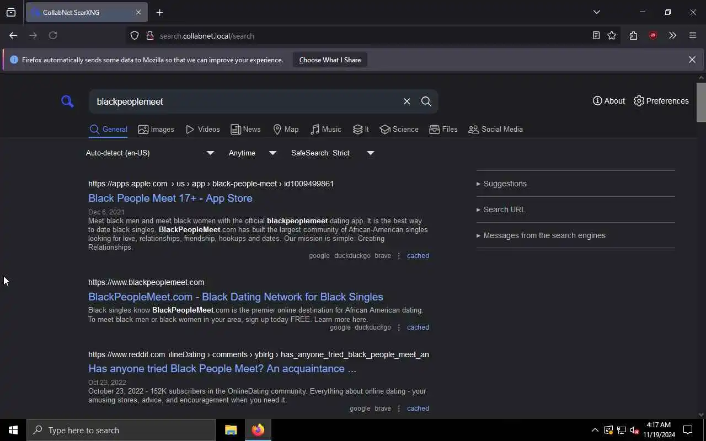Bookmark this page with the star icon

click(612, 35)
